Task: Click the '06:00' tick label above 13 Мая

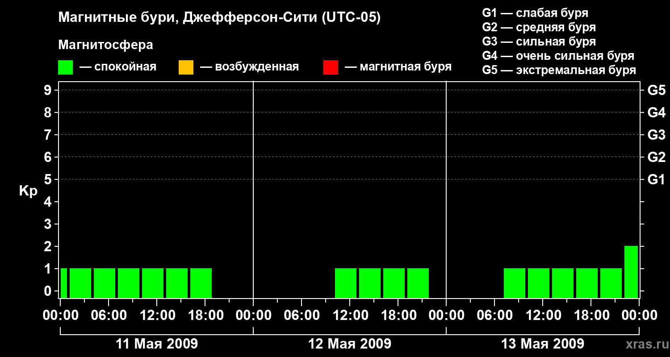Action: click(494, 315)
